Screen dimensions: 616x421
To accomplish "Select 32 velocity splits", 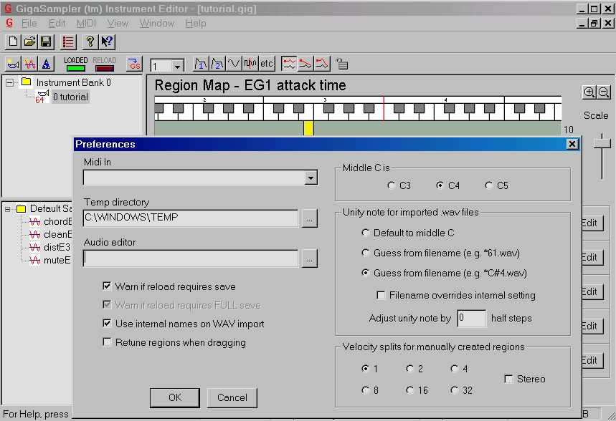I will point(454,390).
